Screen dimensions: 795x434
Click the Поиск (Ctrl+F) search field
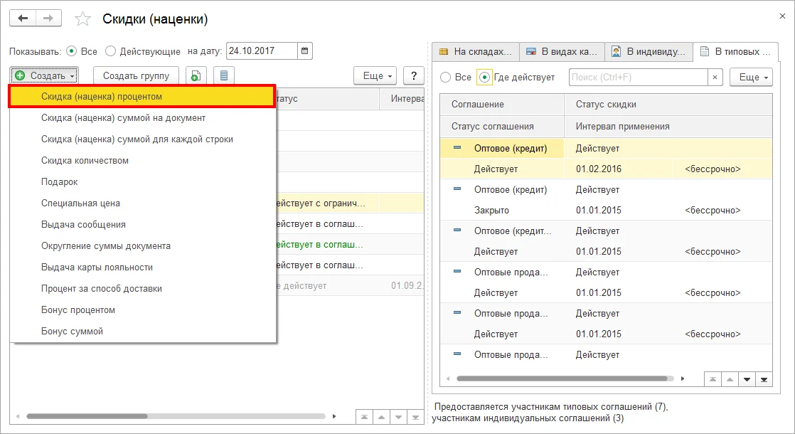pyautogui.click(x=638, y=77)
